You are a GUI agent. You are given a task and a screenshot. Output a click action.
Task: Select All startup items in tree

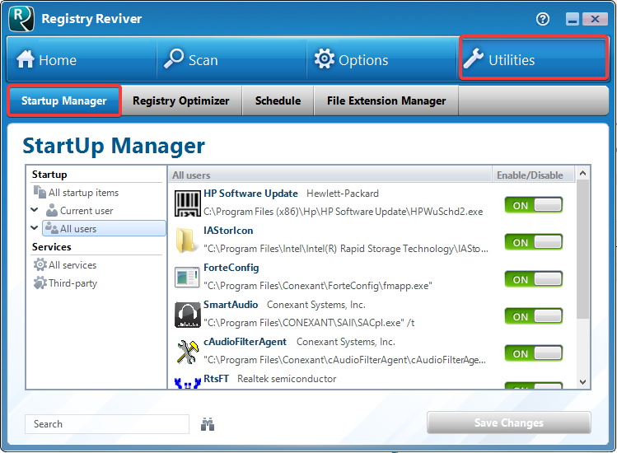83,193
